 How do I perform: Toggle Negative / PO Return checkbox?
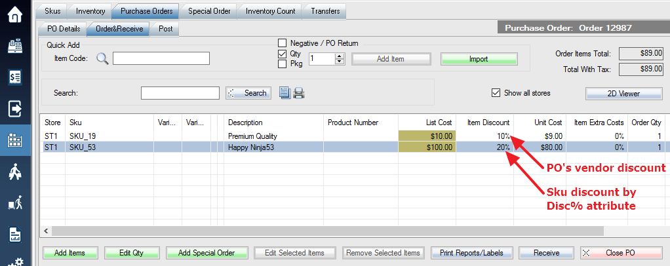(x=282, y=43)
